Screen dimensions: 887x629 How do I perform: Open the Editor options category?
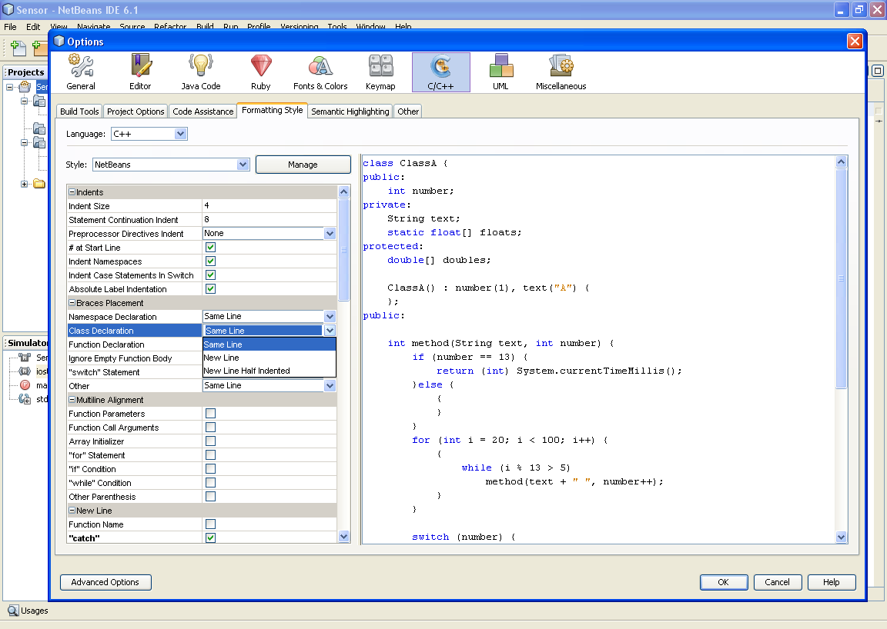[139, 72]
